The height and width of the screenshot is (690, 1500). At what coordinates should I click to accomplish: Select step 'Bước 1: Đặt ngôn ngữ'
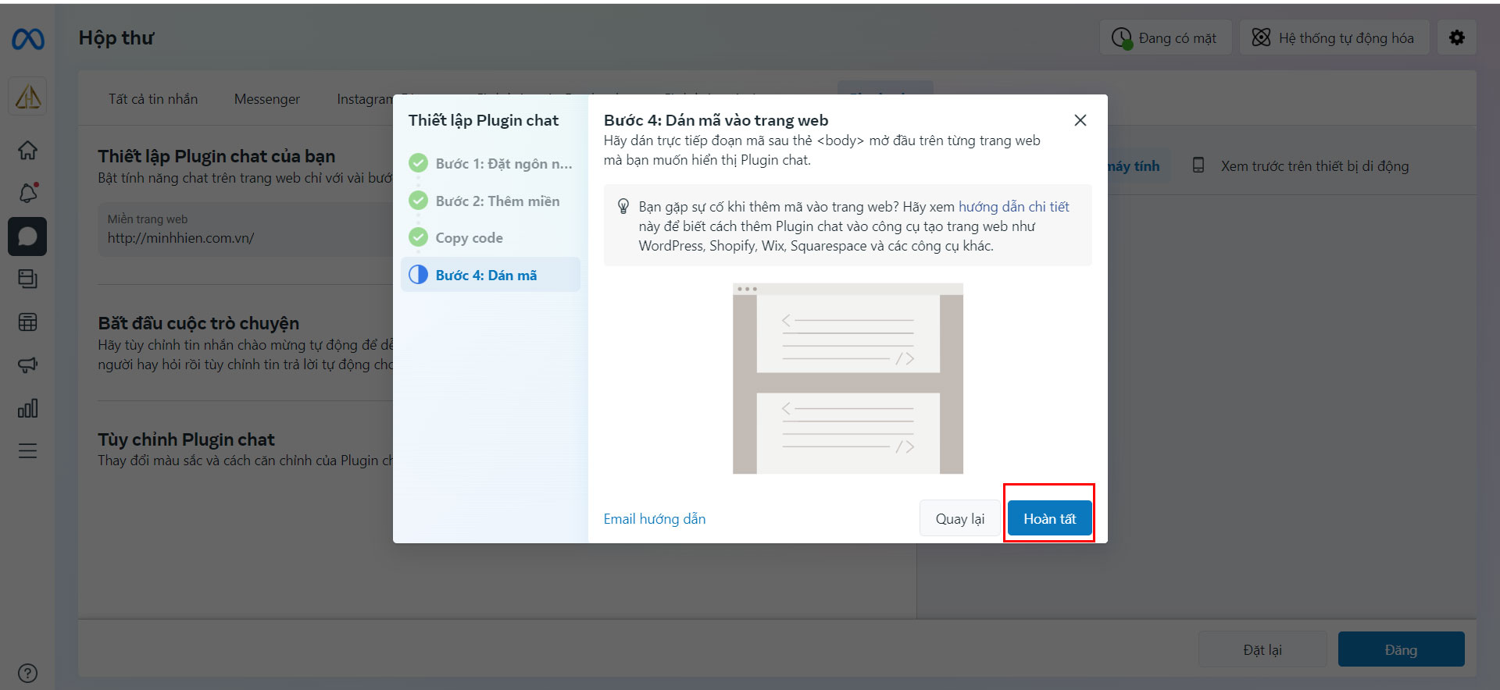click(x=503, y=164)
